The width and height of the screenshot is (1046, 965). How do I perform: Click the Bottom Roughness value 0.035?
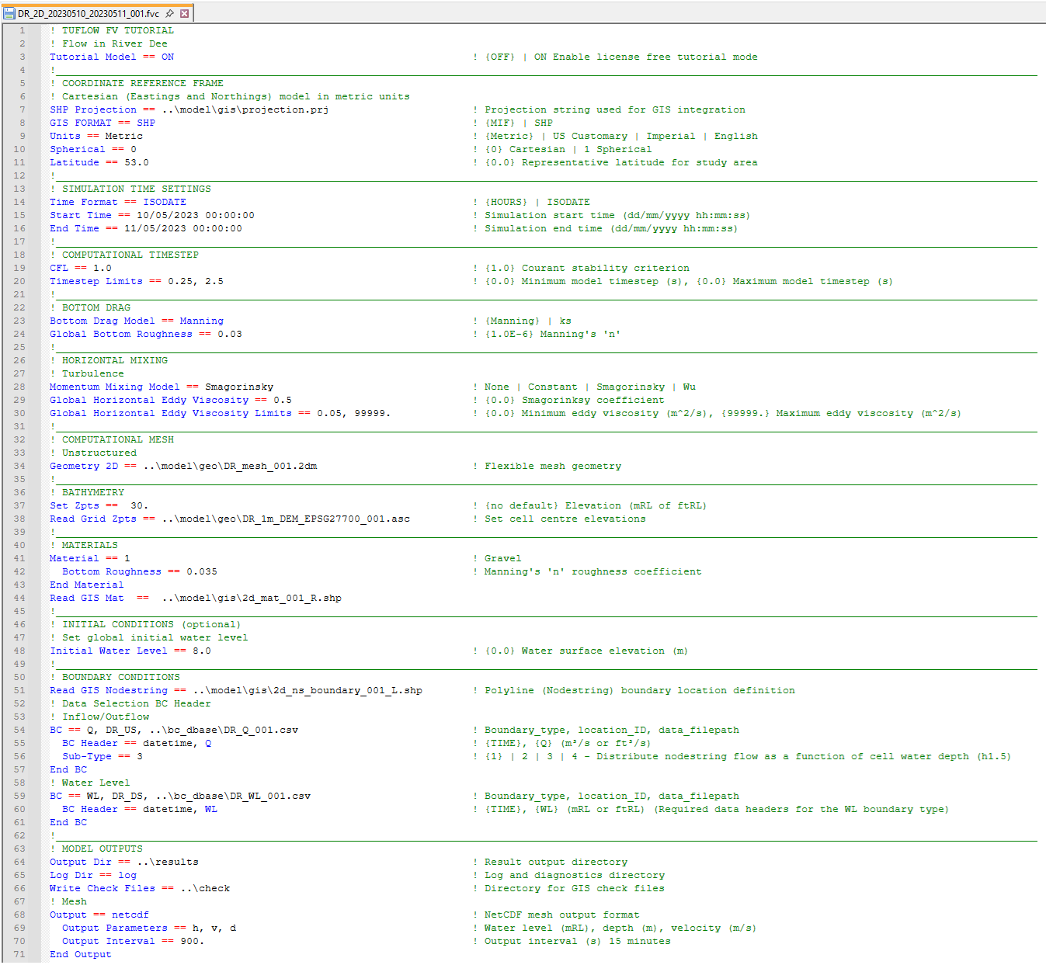(x=202, y=571)
